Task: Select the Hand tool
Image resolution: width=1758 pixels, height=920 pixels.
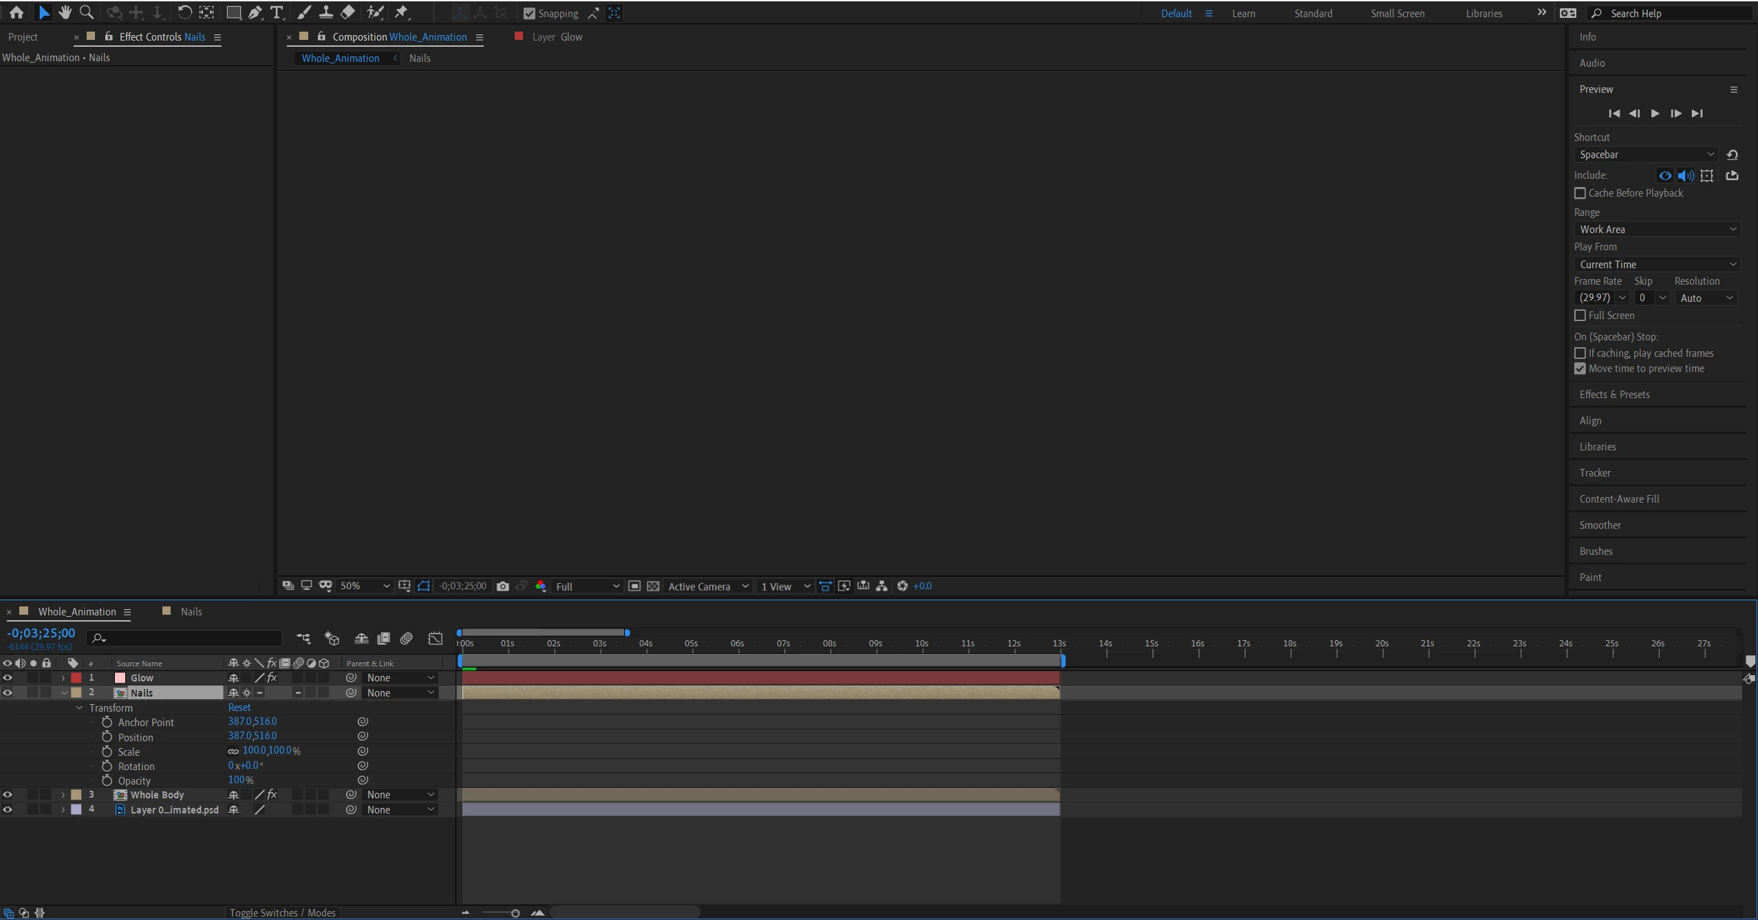Action: coord(65,12)
